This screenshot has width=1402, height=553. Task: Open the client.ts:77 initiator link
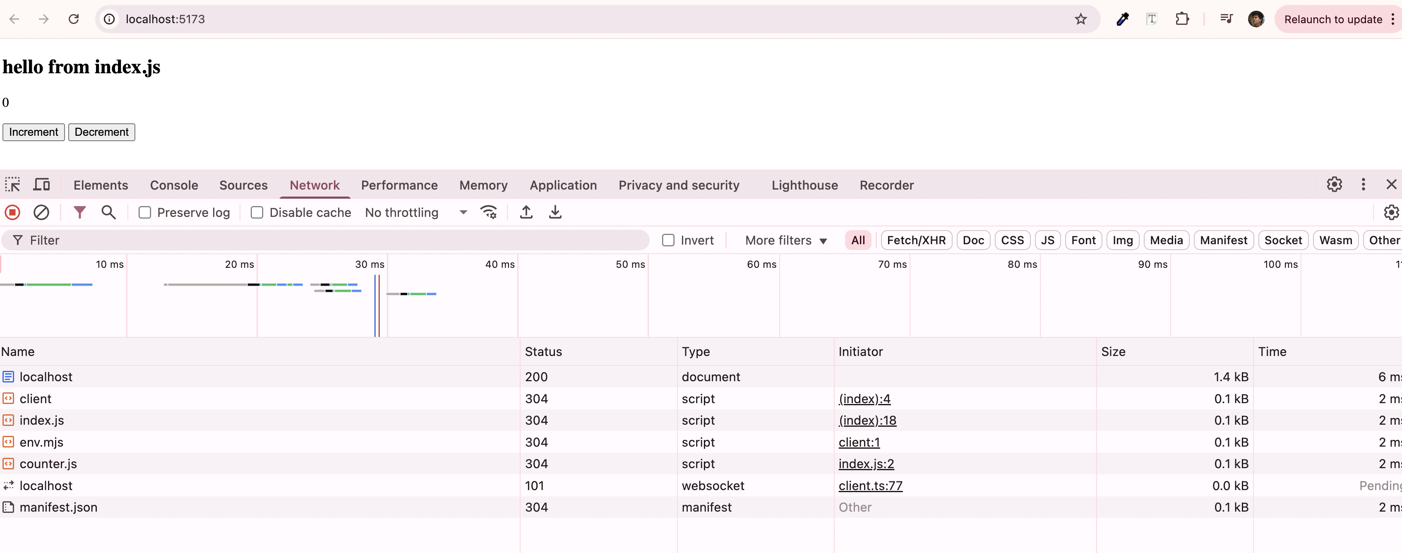coord(870,485)
